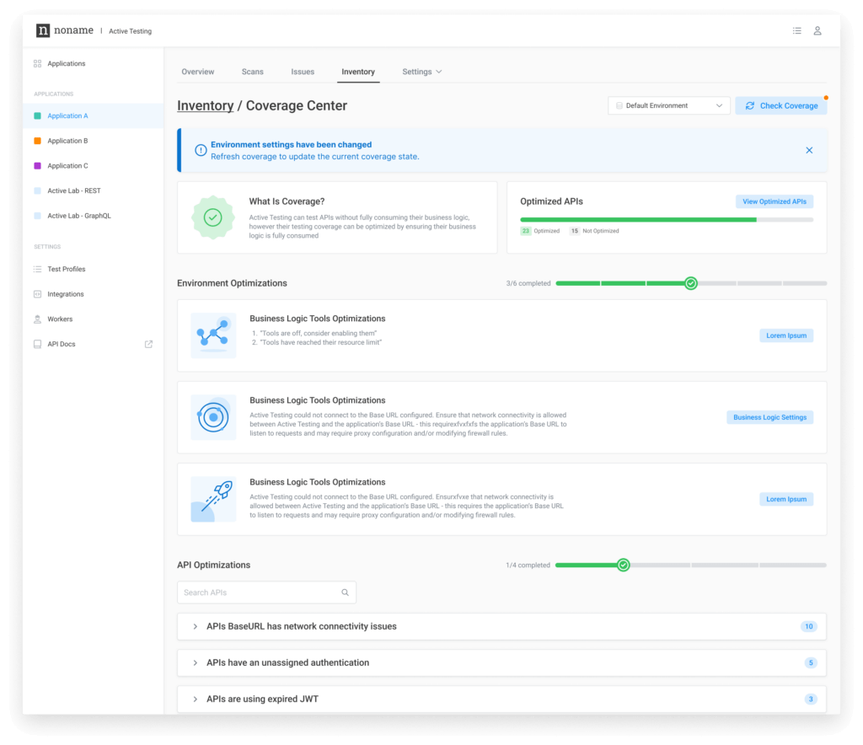This screenshot has width=863, height=745.
Task: Open the list view icon in header
Action: tap(796, 31)
